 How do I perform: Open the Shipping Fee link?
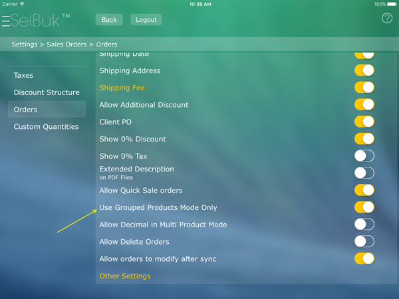[x=122, y=88]
